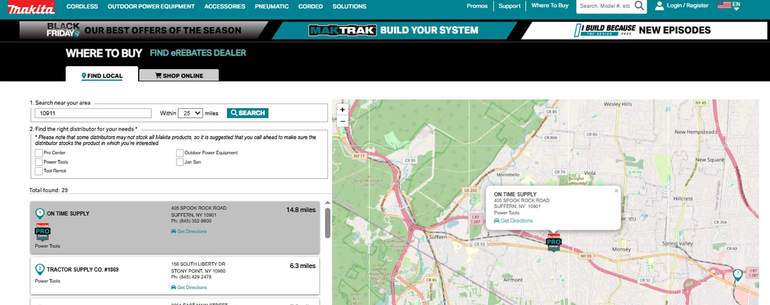This screenshot has width=770, height=305.
Task: Click Find eRebates Dealer link
Action: [198, 53]
